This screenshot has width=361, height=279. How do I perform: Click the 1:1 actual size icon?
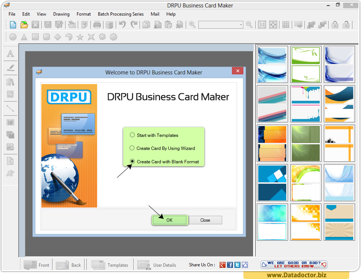pos(262,25)
